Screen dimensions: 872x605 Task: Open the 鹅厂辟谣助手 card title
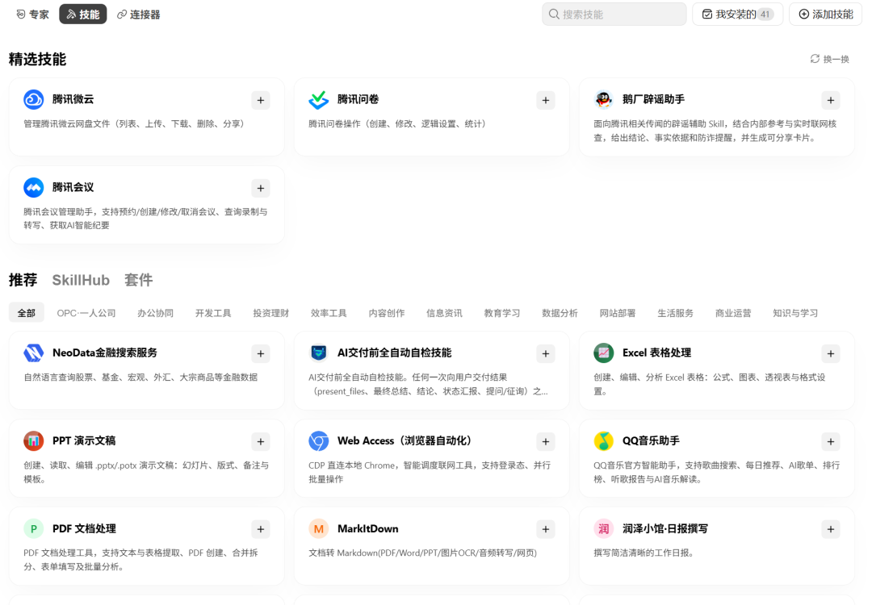click(653, 99)
